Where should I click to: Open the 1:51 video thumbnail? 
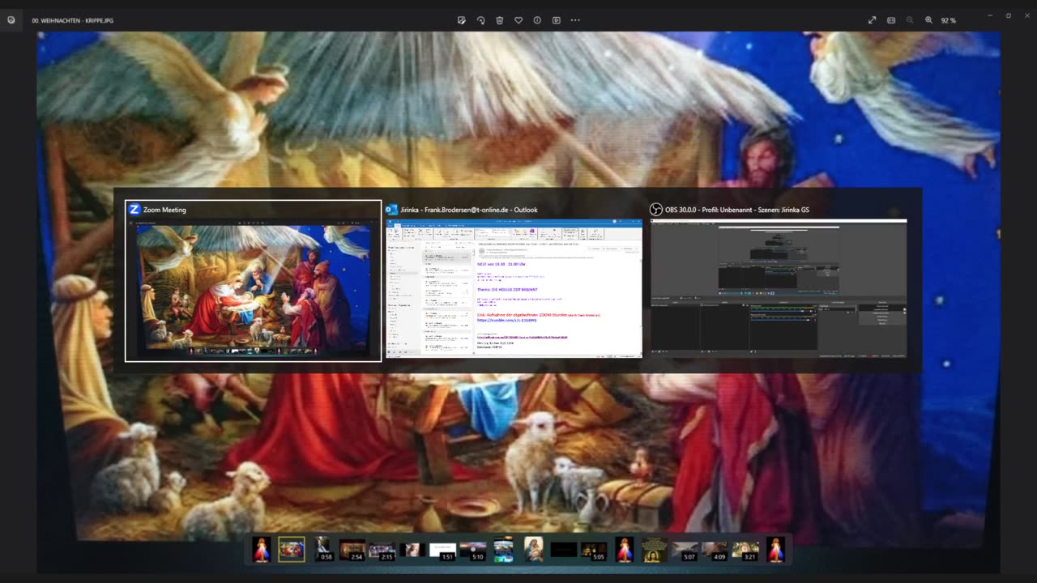[443, 551]
